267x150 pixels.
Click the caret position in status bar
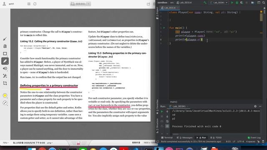228,142
